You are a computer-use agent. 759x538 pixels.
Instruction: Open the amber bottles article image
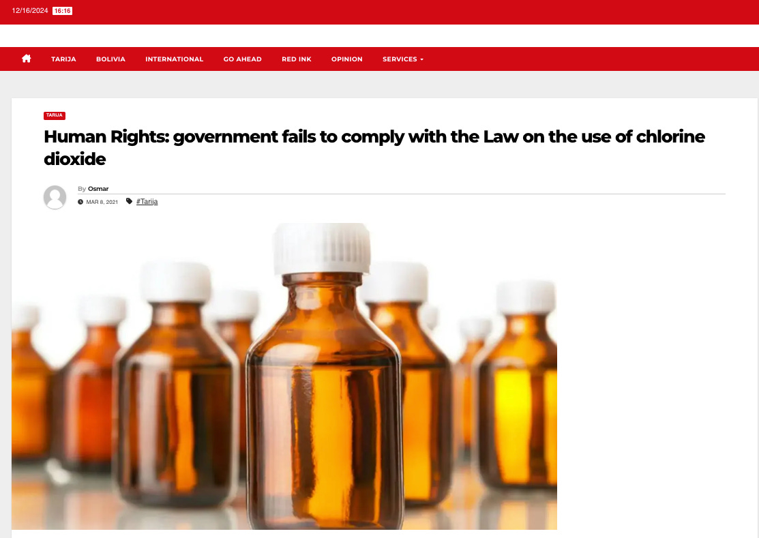pos(284,376)
